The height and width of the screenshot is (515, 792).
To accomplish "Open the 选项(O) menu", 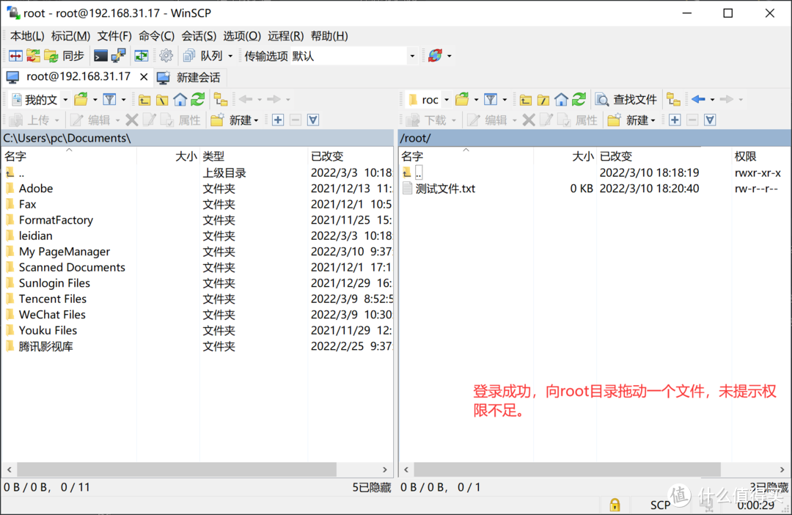I will pyautogui.click(x=242, y=36).
